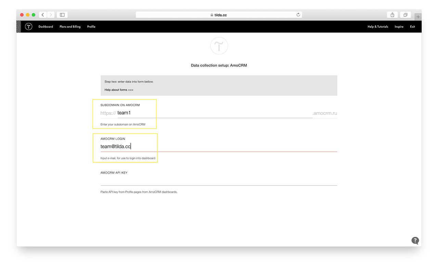Open Plans and Billing page
Screen dimensions: 438x270
coord(70,27)
